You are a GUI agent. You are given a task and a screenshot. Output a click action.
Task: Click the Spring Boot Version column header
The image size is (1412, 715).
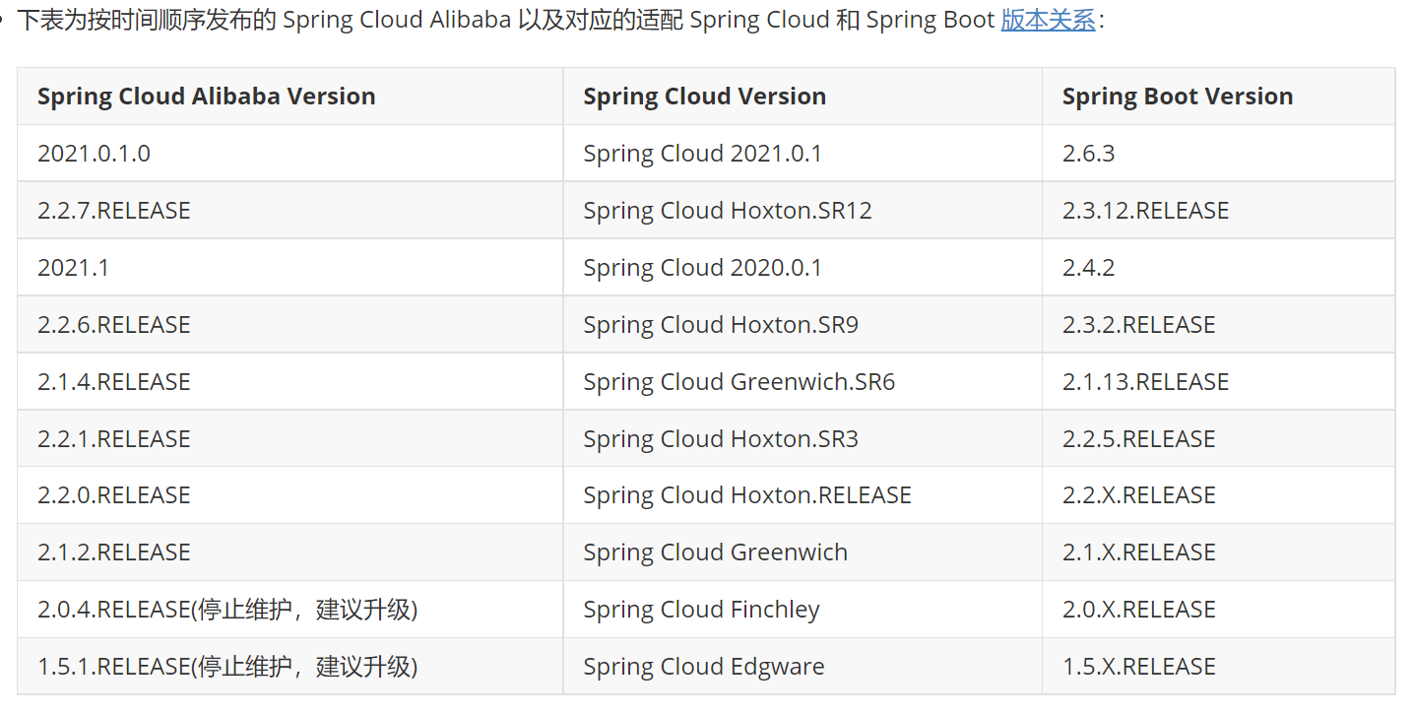coord(1218,97)
